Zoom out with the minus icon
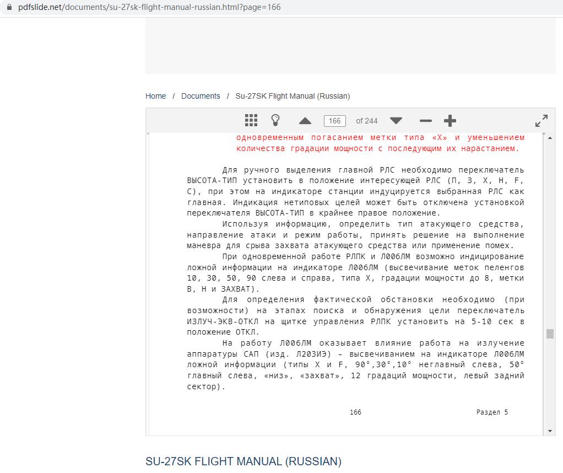Image resolution: width=563 pixels, height=473 pixels. (x=426, y=121)
